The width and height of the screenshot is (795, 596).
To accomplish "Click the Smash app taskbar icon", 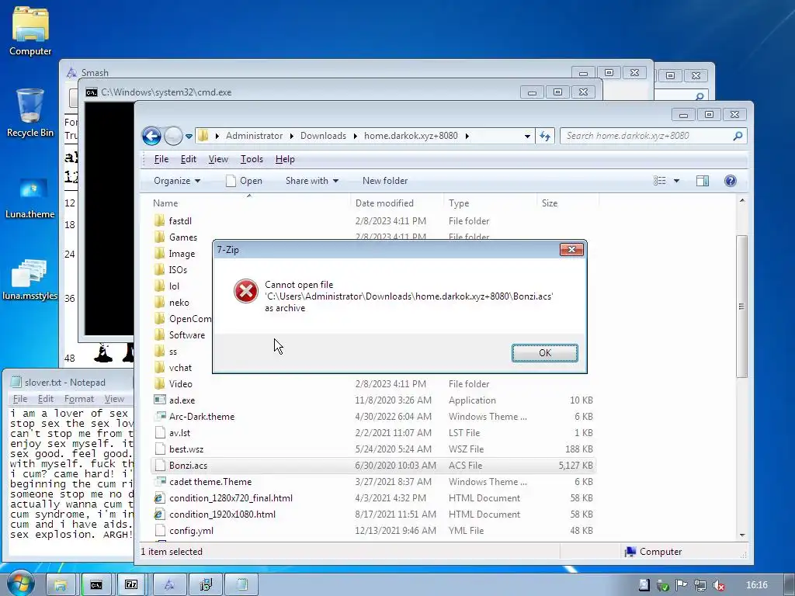I will coord(169,585).
